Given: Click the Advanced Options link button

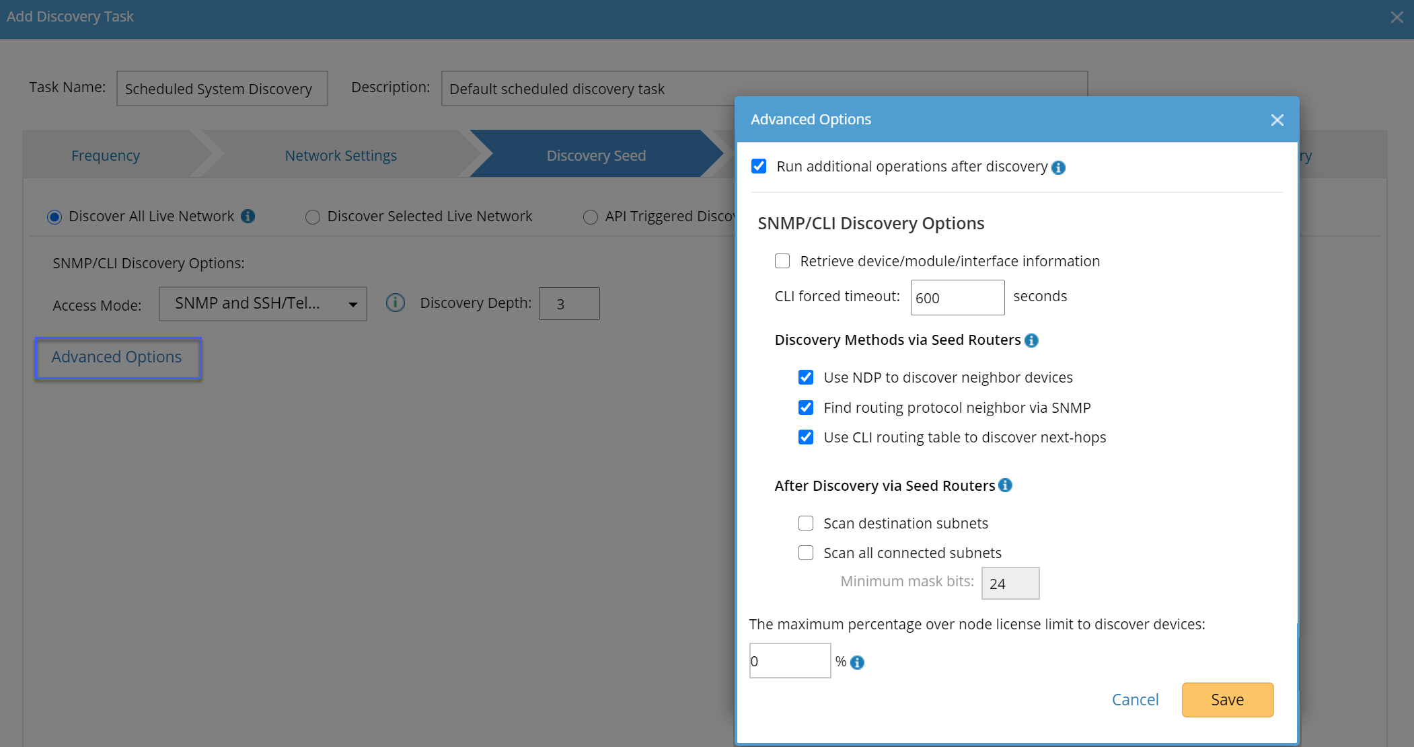Looking at the screenshot, I should 117,357.
